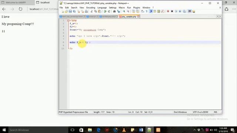Open XAMPP control panel from the taskbar
This screenshot has height=133, width=237.
[158, 130]
